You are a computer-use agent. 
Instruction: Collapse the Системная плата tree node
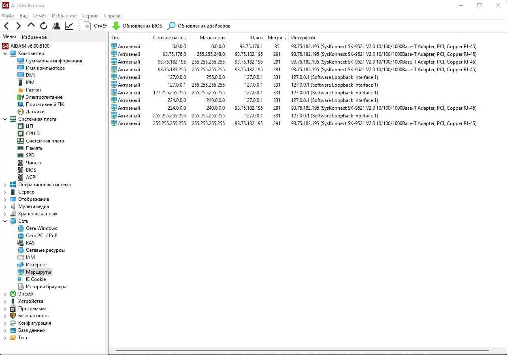(x=5, y=119)
